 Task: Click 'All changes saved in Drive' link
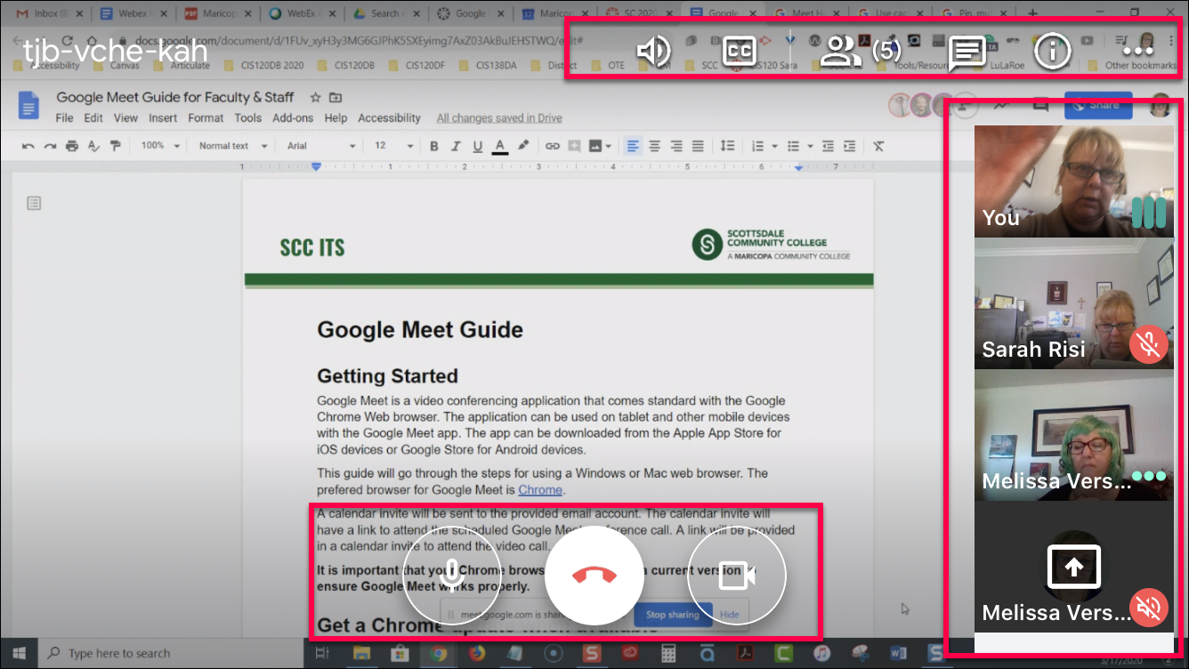tap(499, 117)
